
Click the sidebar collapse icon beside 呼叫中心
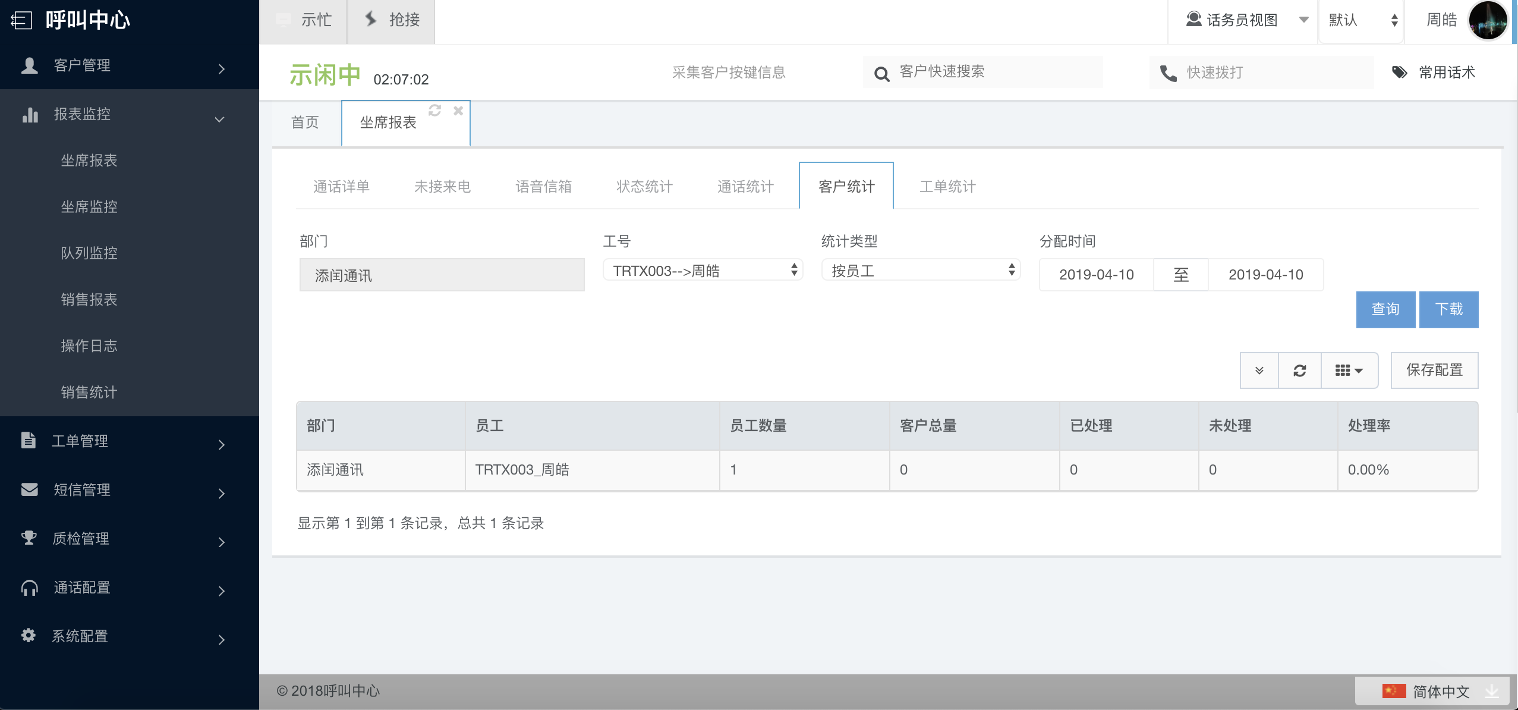(x=21, y=21)
